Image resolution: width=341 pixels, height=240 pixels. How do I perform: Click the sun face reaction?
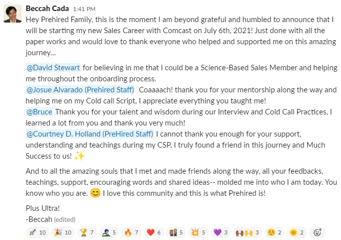296,232
